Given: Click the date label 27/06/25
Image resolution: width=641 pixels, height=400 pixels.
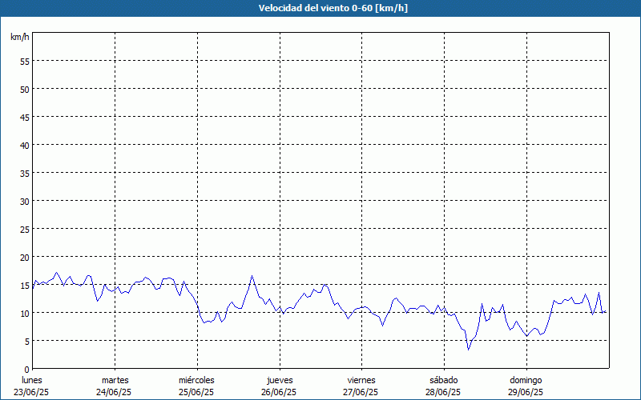Looking at the screenshot, I should click(361, 392).
